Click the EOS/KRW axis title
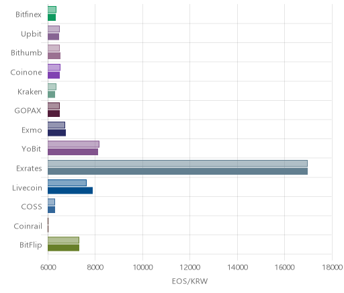This screenshot has height=293, width=344. [189, 281]
